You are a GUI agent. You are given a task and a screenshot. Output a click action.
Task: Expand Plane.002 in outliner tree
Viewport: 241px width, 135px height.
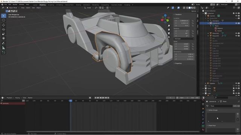pyautogui.click(x=208, y=33)
